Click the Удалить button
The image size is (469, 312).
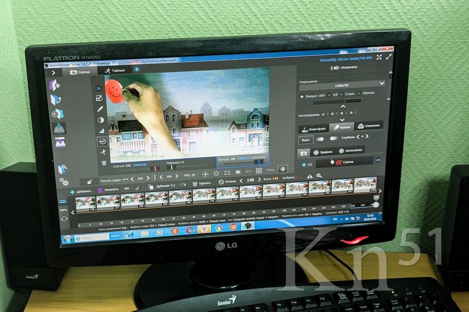click(x=202, y=183)
